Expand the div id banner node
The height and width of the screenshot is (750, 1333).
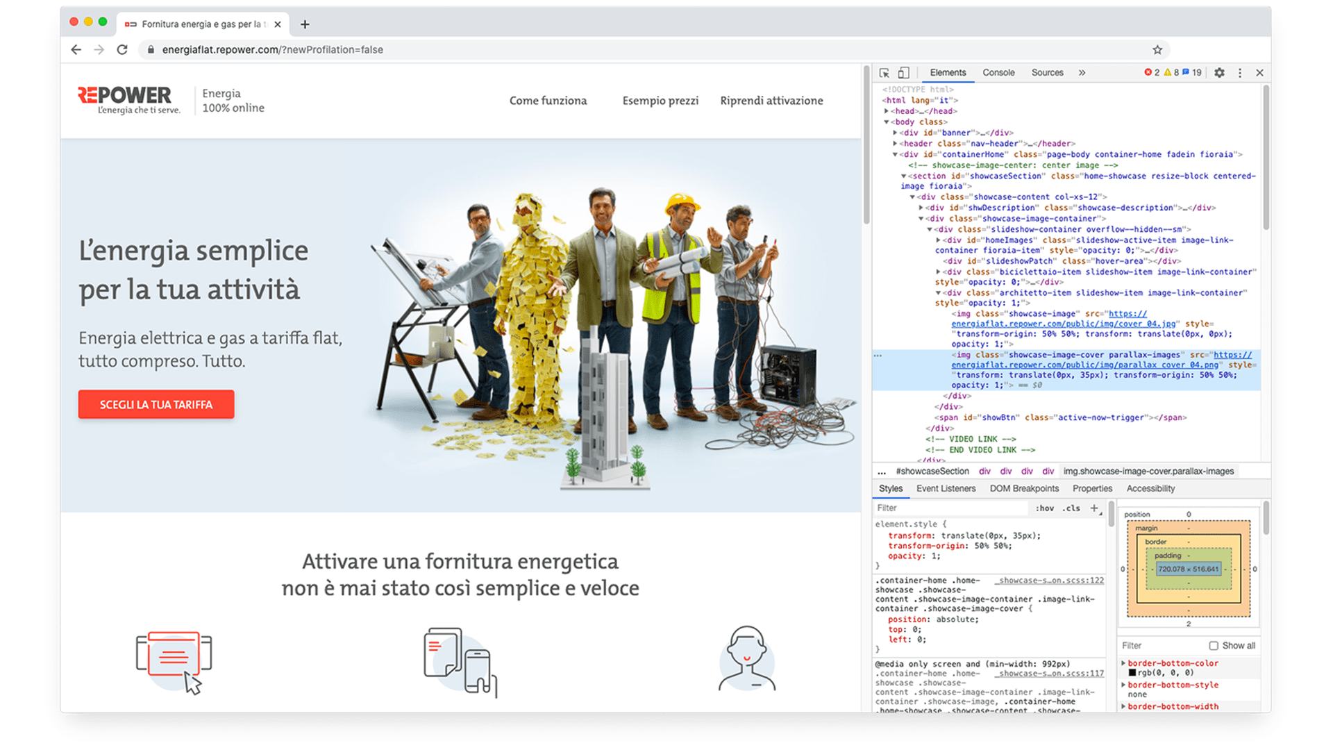[x=895, y=133]
